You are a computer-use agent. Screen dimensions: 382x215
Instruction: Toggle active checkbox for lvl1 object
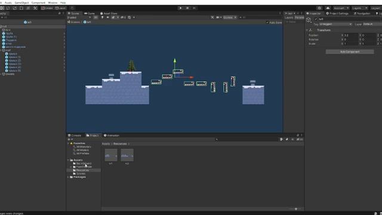point(316,19)
